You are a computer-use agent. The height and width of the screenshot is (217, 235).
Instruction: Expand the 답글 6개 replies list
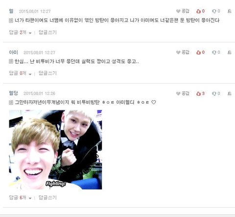pyautogui.click(x=20, y=197)
